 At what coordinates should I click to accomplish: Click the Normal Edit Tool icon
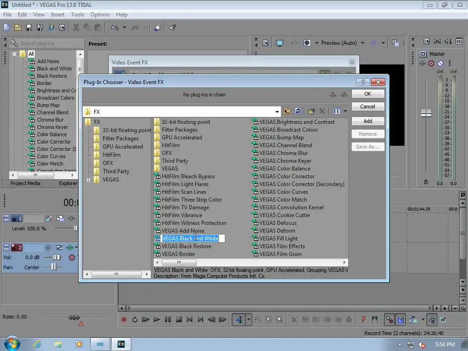click(x=239, y=319)
